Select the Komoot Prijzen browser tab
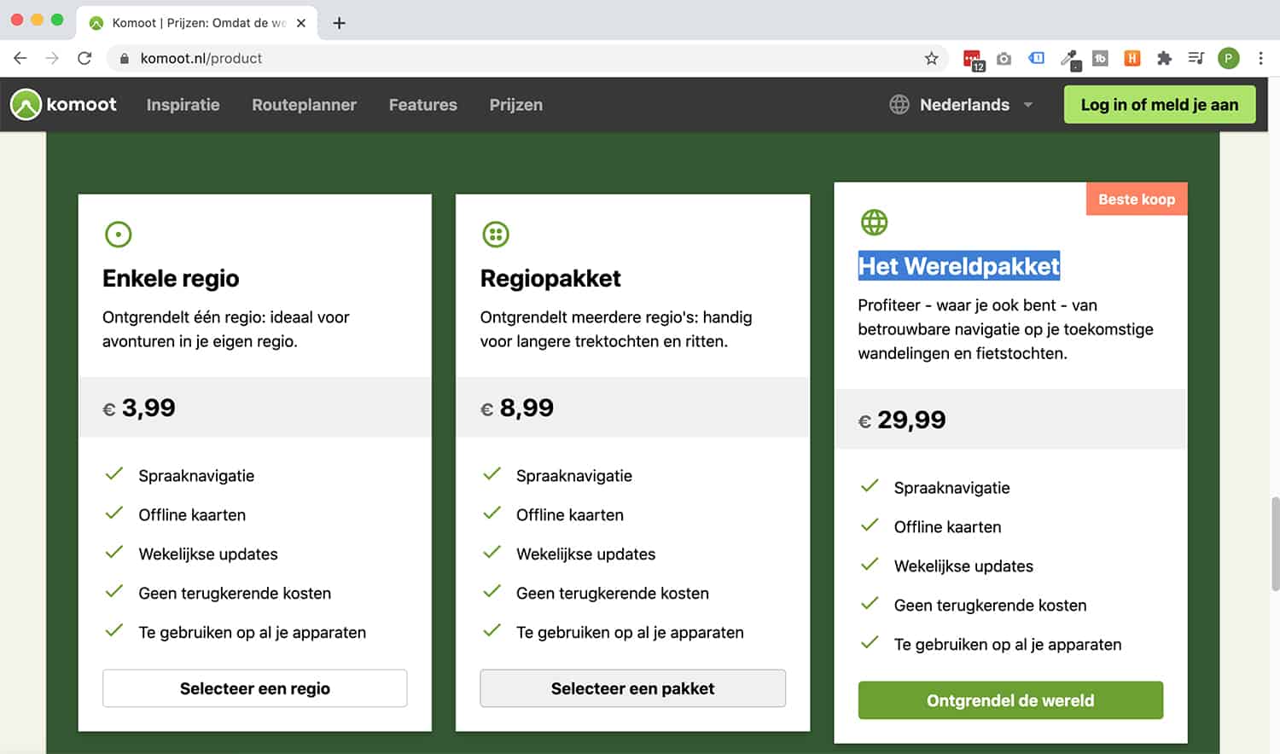 click(197, 23)
